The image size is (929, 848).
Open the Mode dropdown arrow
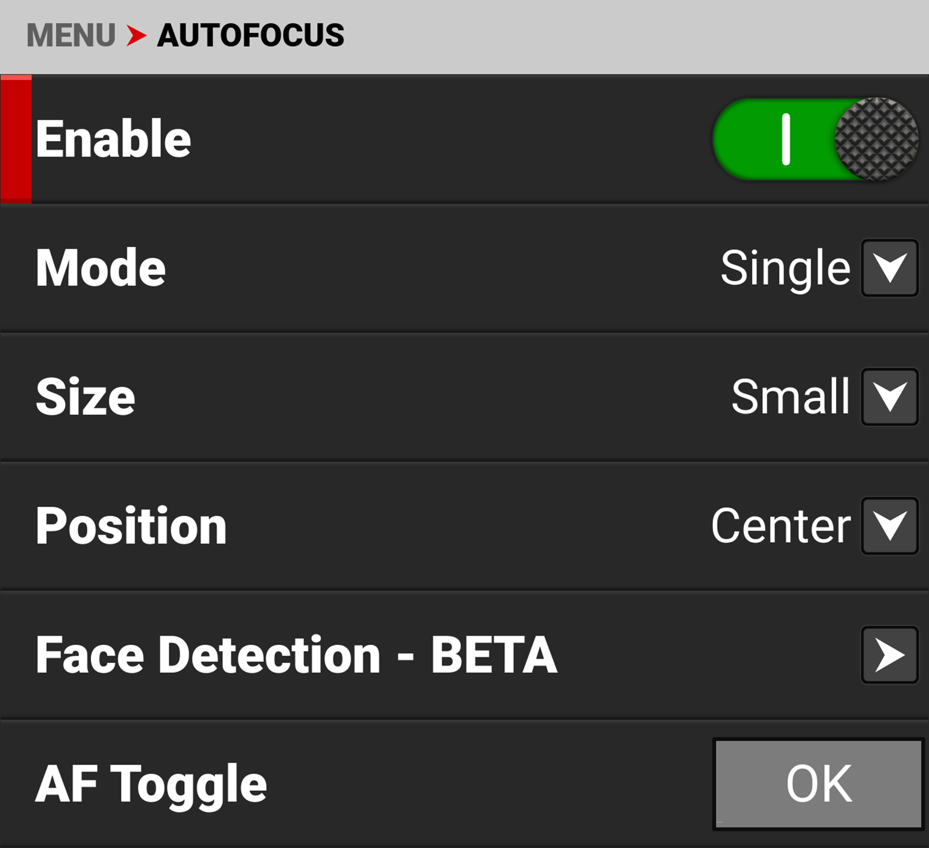click(x=890, y=268)
